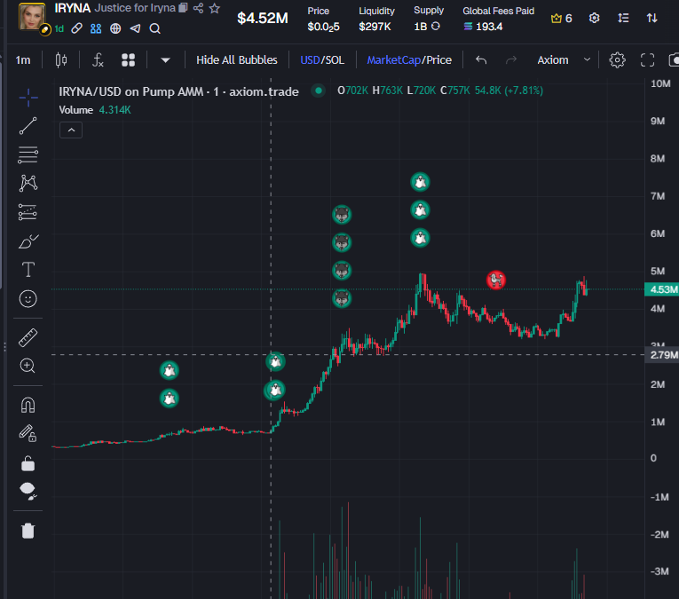Select the crosshair cursor tool

[x=28, y=98]
